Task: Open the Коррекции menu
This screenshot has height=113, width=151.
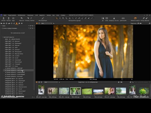Action: tap(30, 15)
